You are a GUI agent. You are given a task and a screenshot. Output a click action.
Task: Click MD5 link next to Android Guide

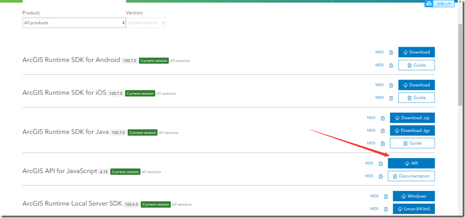coord(379,65)
